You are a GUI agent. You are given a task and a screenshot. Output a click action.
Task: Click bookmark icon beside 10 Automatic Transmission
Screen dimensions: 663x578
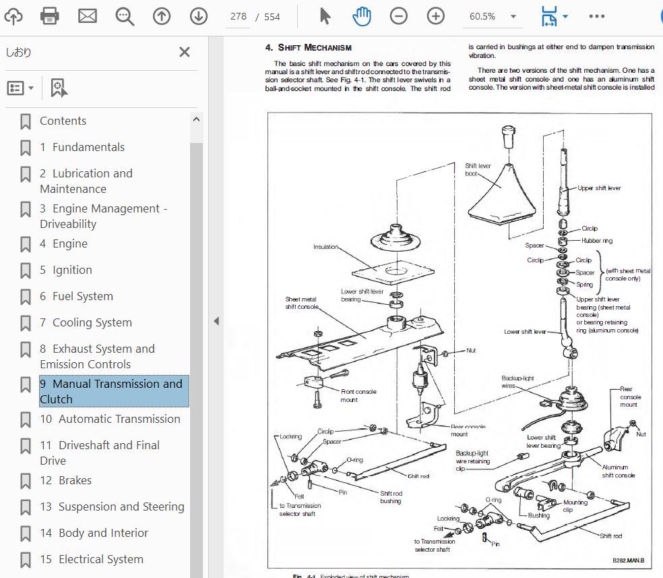[26, 420]
